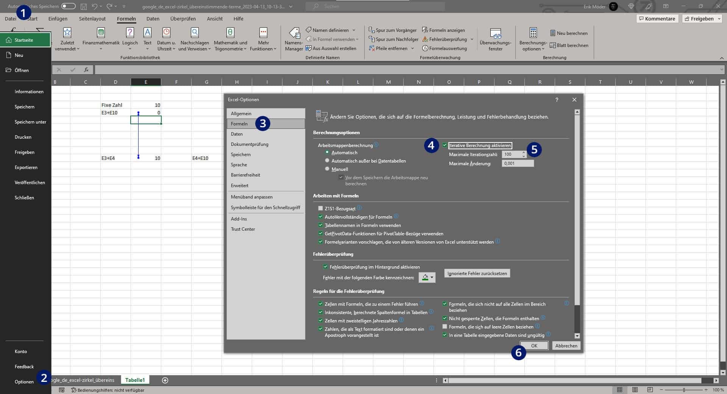The width and height of the screenshot is (727, 394).
Task: Toggle Iterative Berechnung aktivieren checkbox
Action: point(445,145)
